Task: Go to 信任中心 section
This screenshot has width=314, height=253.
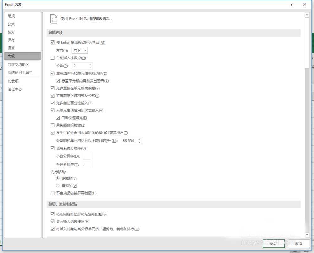Action: 15,89
